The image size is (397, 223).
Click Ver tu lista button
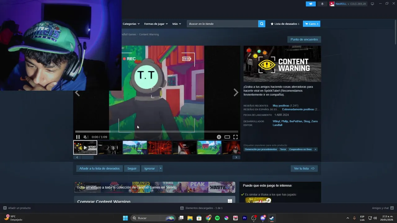[304, 168]
